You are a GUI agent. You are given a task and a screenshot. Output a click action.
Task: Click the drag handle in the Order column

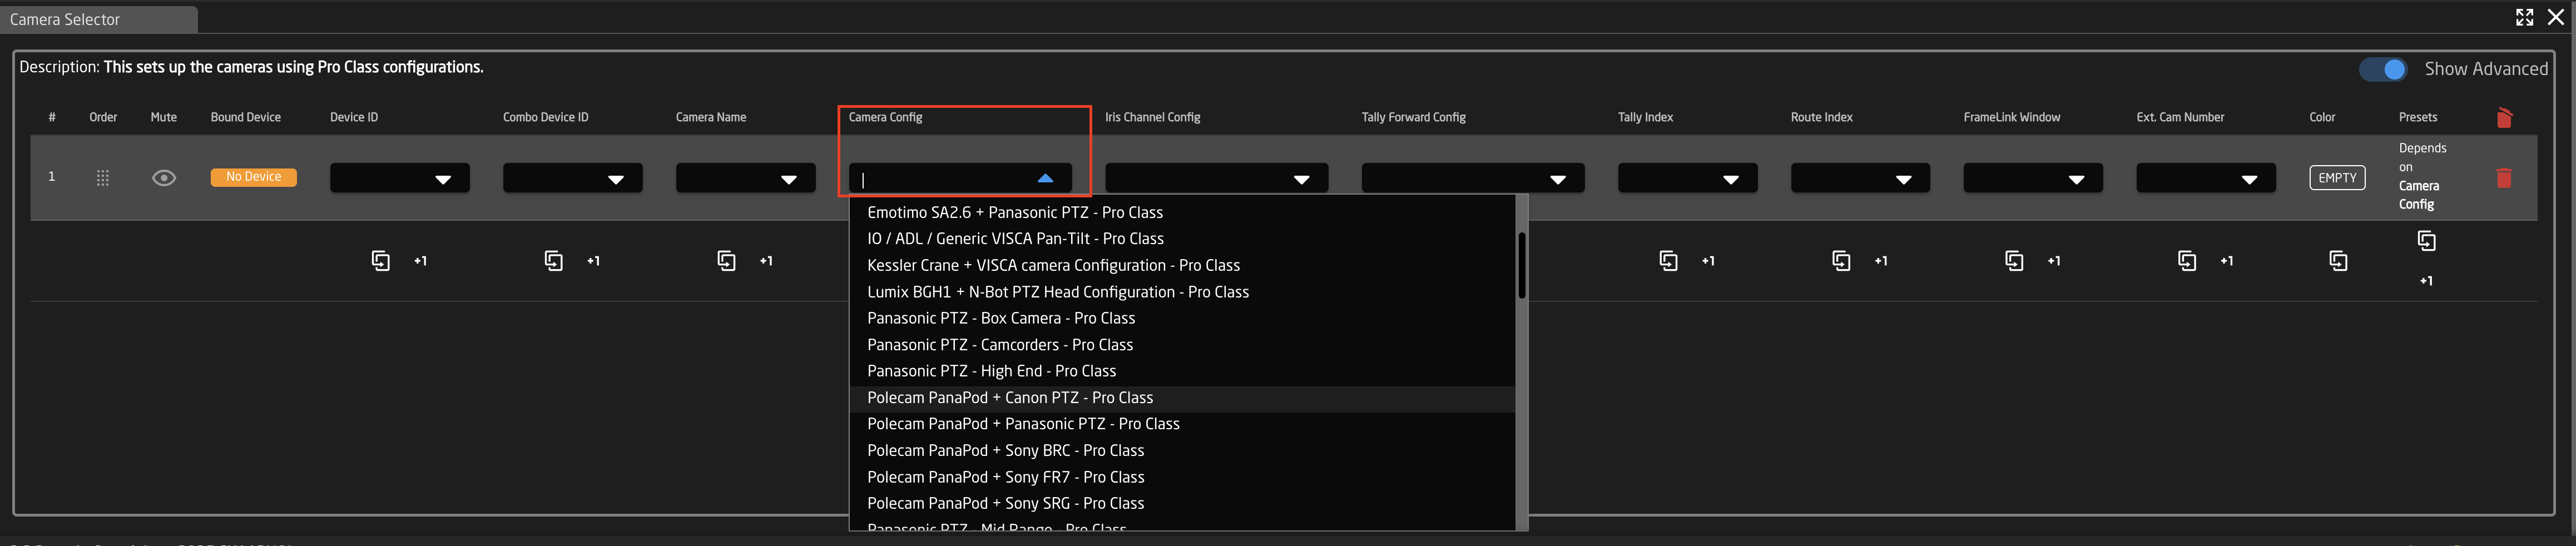point(102,178)
